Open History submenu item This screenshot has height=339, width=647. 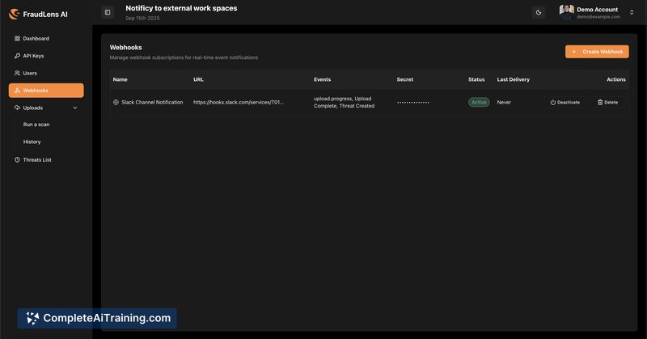(x=32, y=142)
